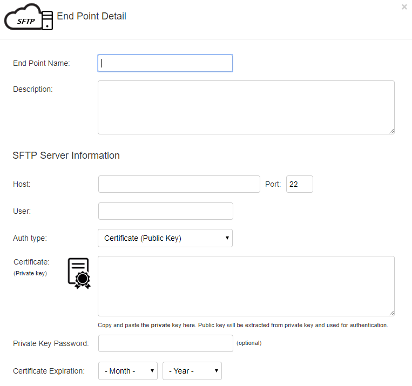Select the Port field showing 22
This screenshot has height=386, width=412.
click(299, 184)
